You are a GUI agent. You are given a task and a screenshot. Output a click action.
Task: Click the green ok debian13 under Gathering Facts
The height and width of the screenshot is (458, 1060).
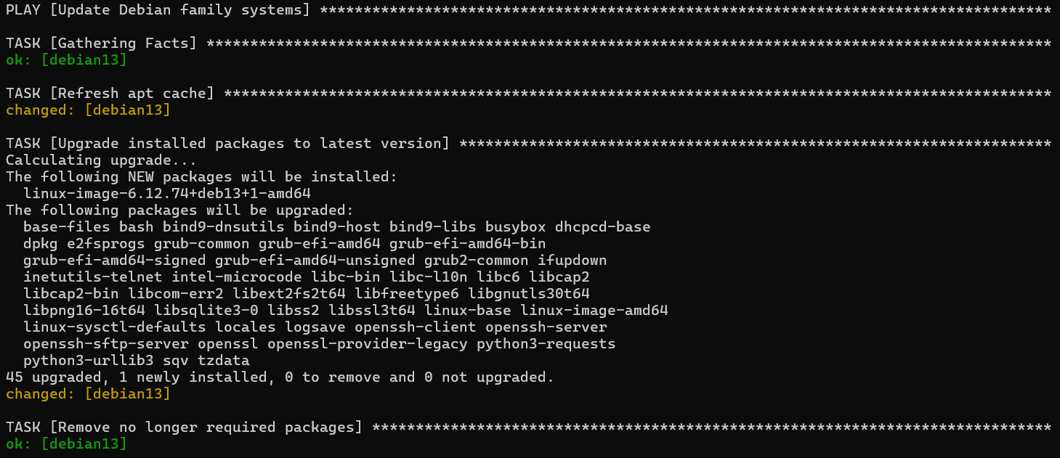click(x=66, y=60)
